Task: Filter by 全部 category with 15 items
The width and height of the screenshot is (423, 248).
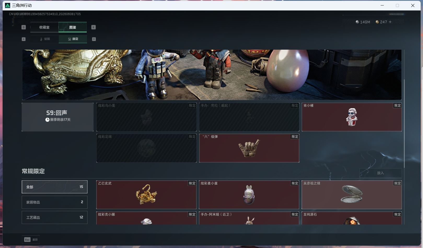Action: [x=55, y=187]
